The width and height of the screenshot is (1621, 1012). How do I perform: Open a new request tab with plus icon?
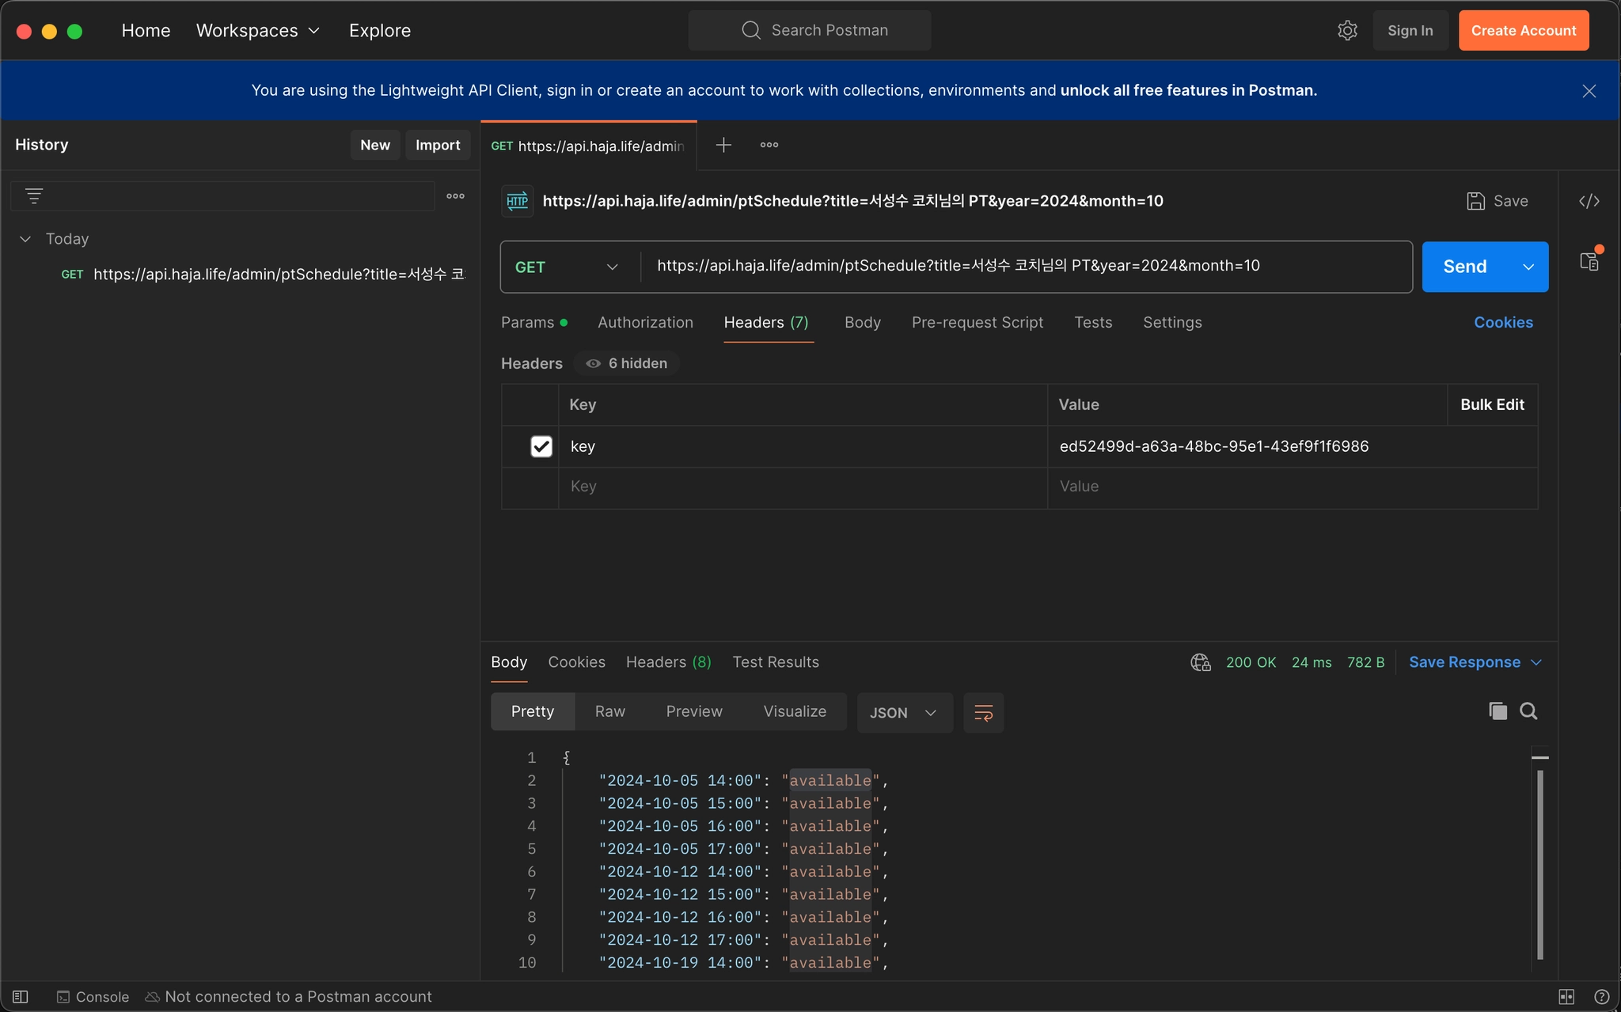(x=723, y=145)
